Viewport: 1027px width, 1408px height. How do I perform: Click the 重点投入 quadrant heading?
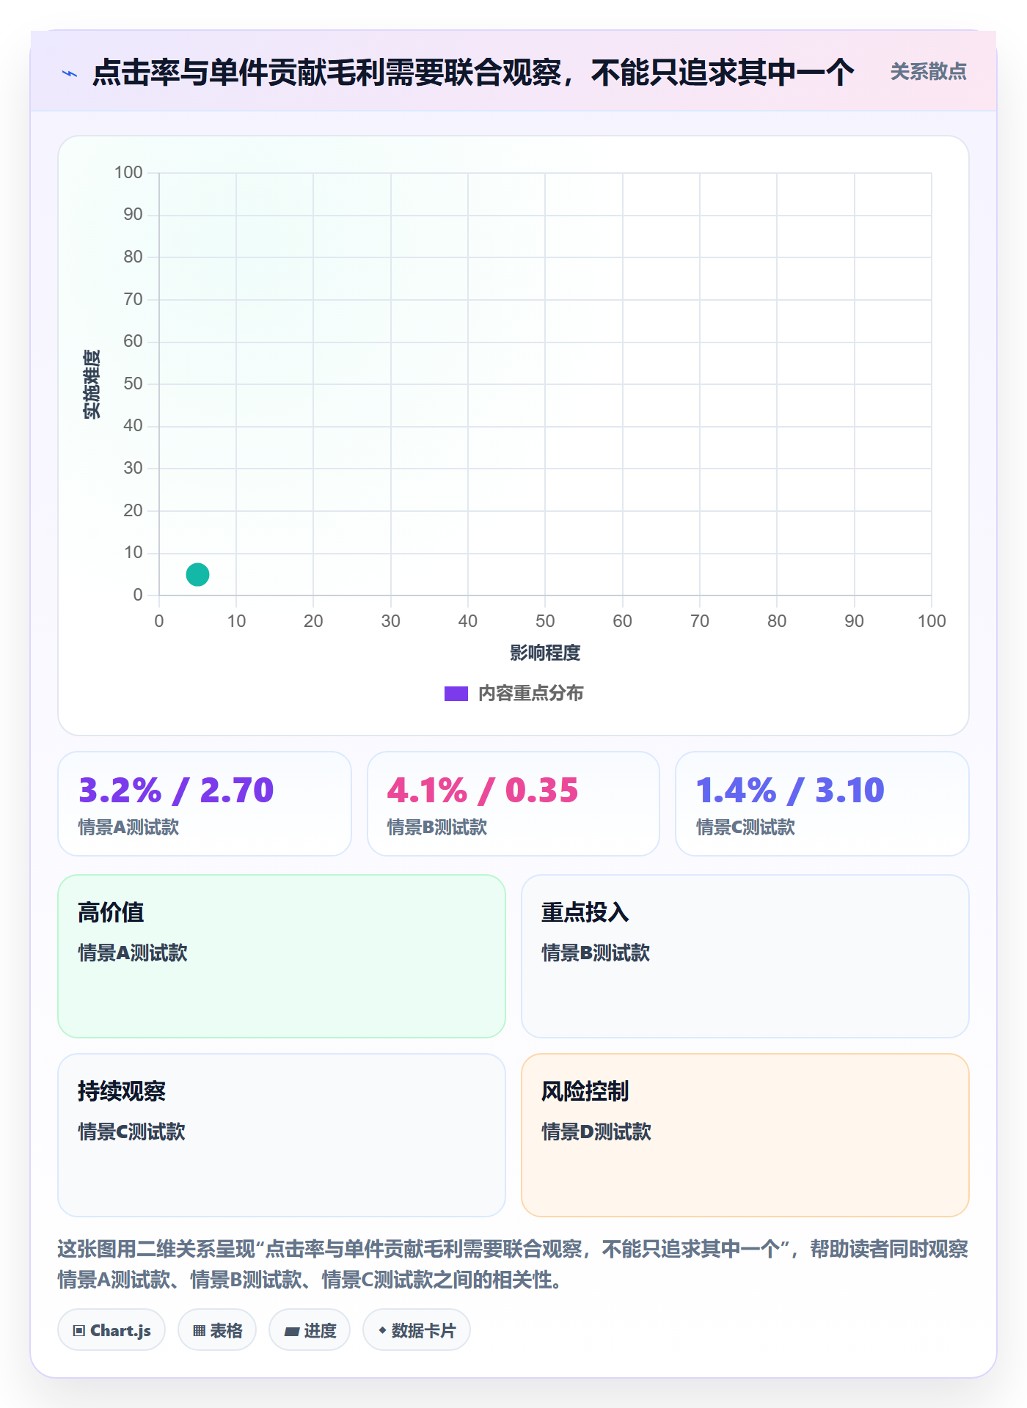click(x=585, y=912)
